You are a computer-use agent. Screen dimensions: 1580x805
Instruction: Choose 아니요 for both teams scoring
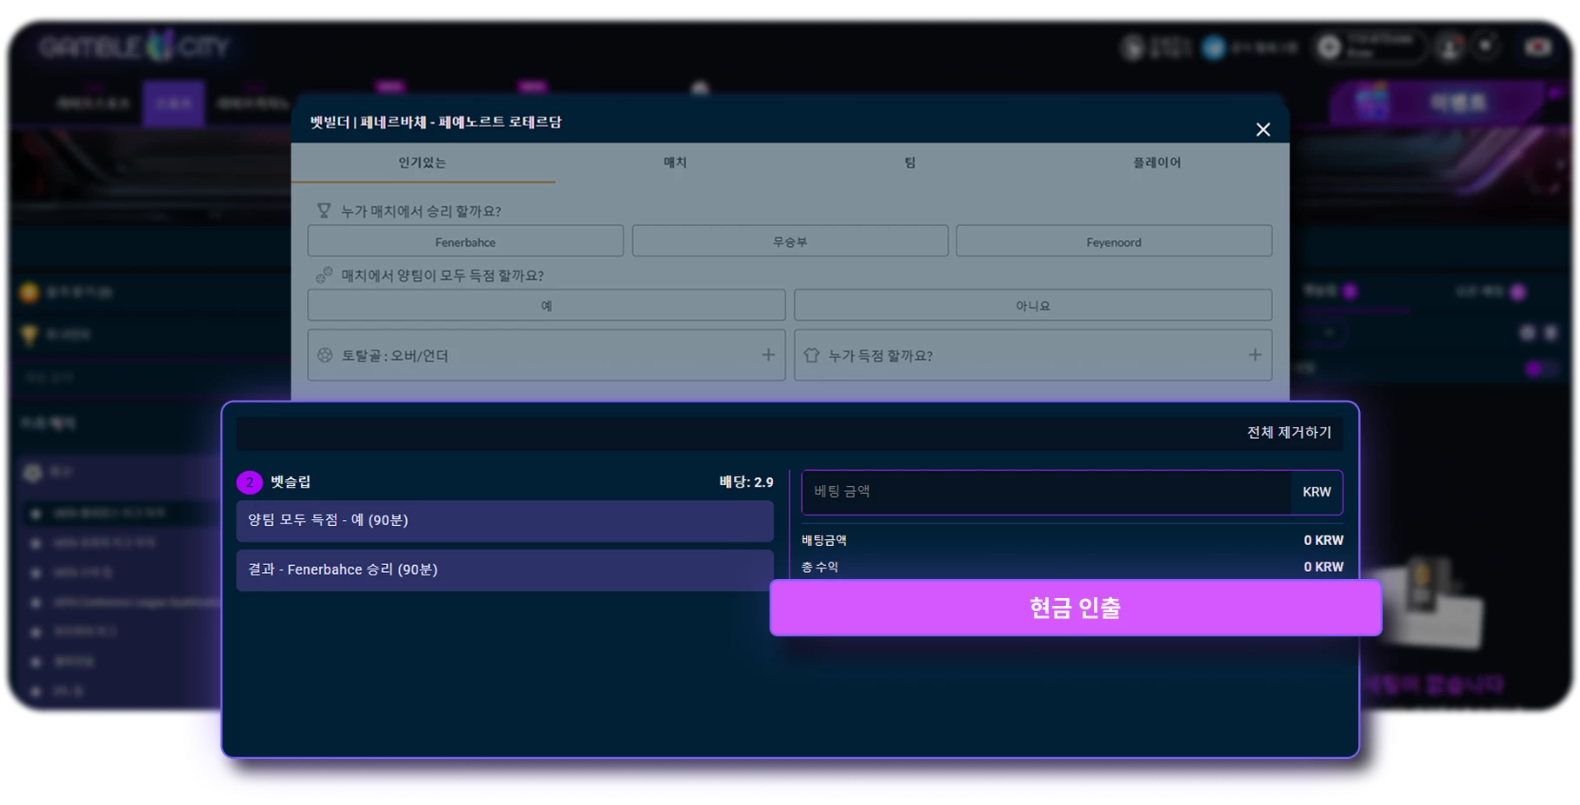1033,305
